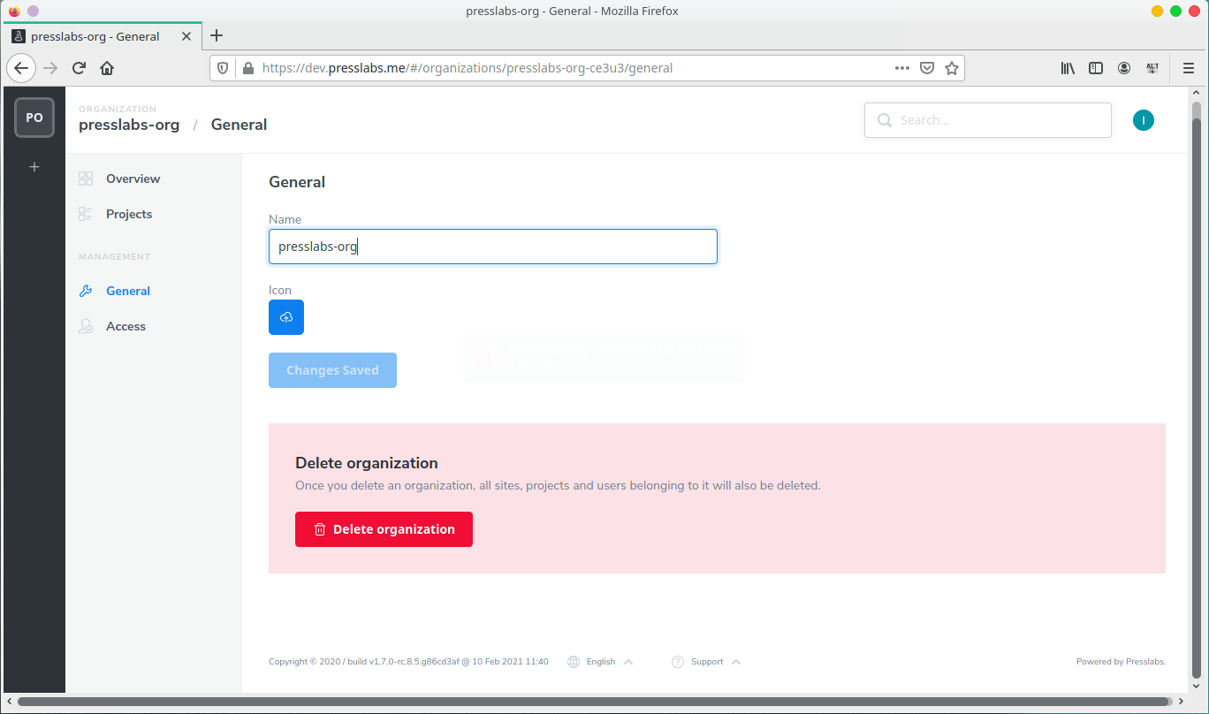This screenshot has width=1209, height=714.
Task: Click the magnifier icon in the search box
Action: click(x=885, y=120)
